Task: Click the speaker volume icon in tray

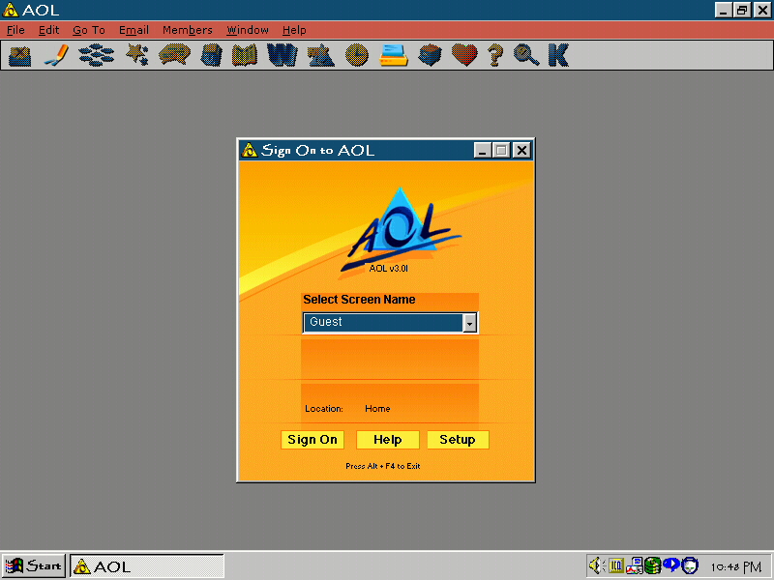Action: [x=597, y=565]
